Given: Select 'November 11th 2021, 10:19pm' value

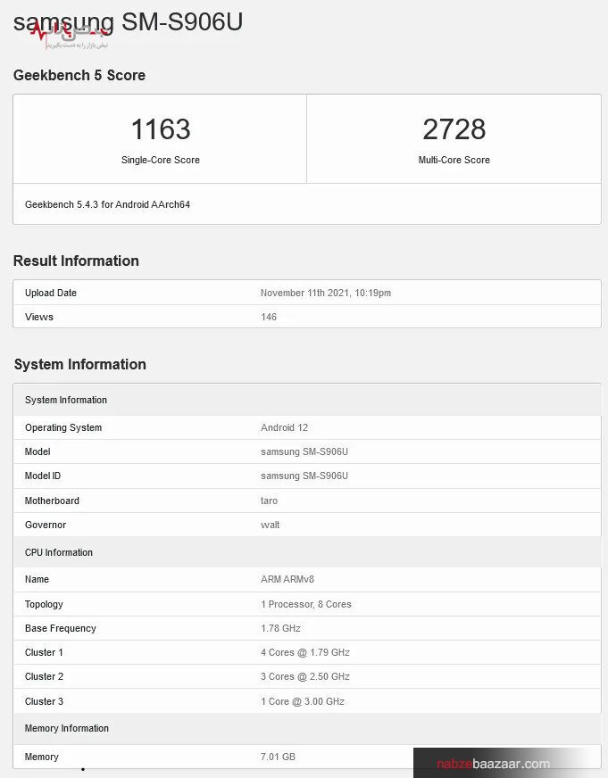Looking at the screenshot, I should [x=326, y=293].
